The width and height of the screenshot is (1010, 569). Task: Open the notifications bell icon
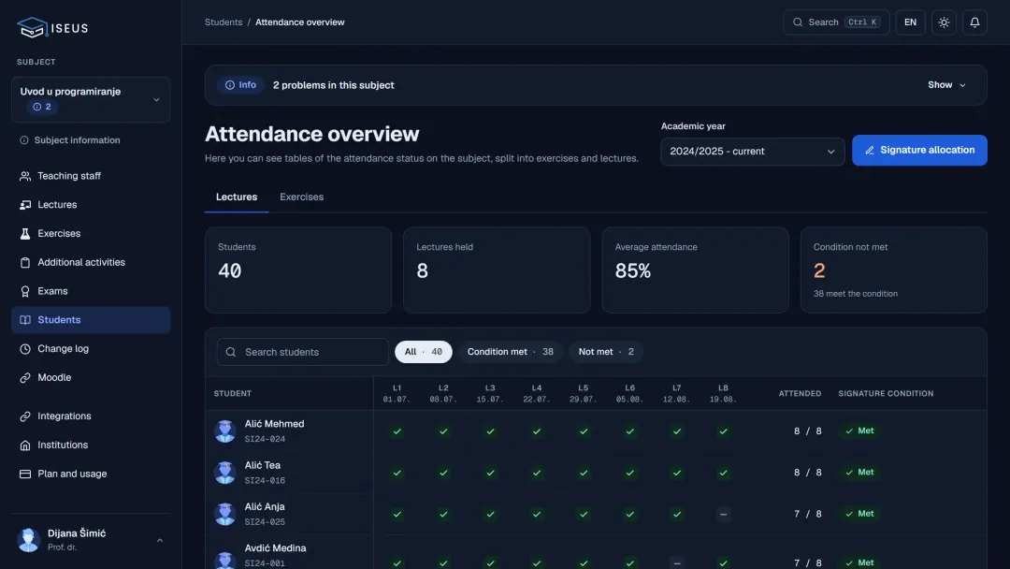click(x=974, y=22)
